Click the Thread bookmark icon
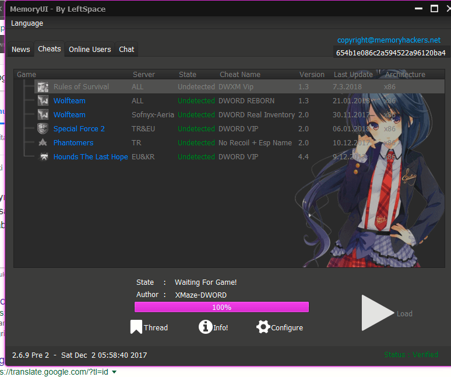Screen dimensions: 451x377 [136, 327]
